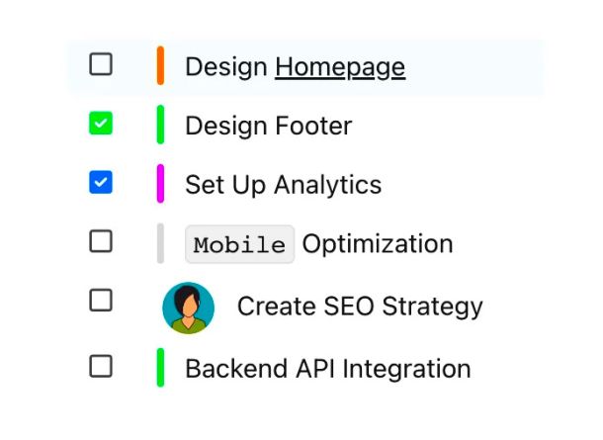This screenshot has width=603, height=440.
Task: Uncheck the green Design Footer checkbox
Action: pos(101,123)
